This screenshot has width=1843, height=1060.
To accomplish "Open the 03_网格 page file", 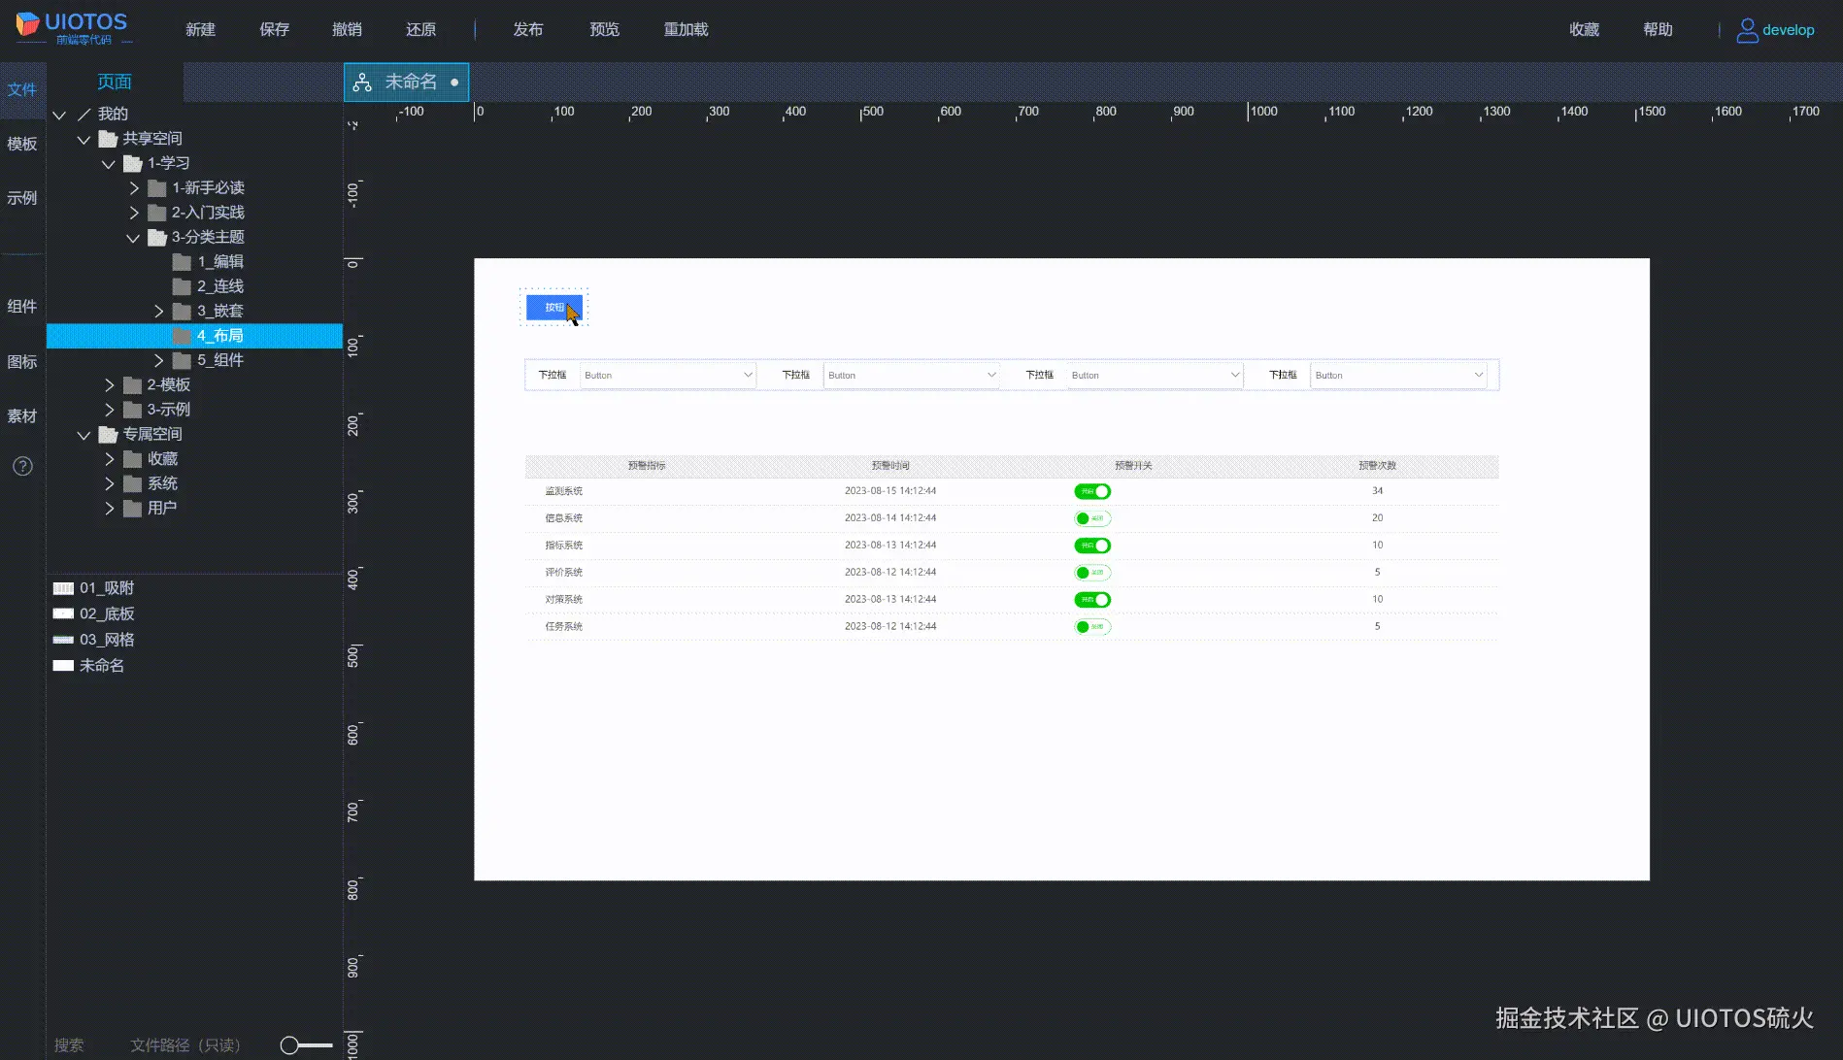I will pyautogui.click(x=93, y=640).
